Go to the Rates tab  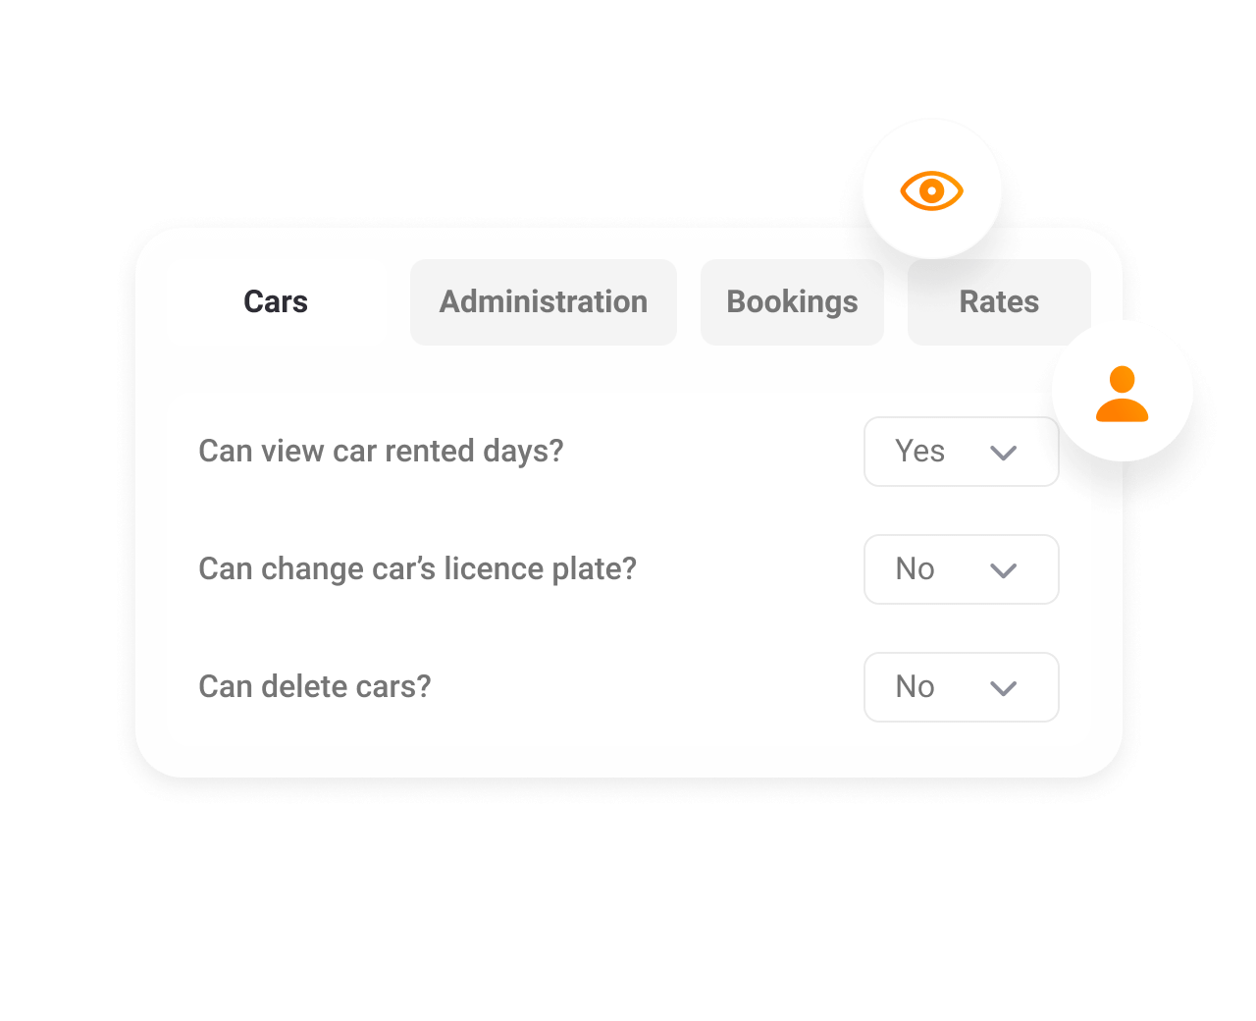[x=998, y=301]
